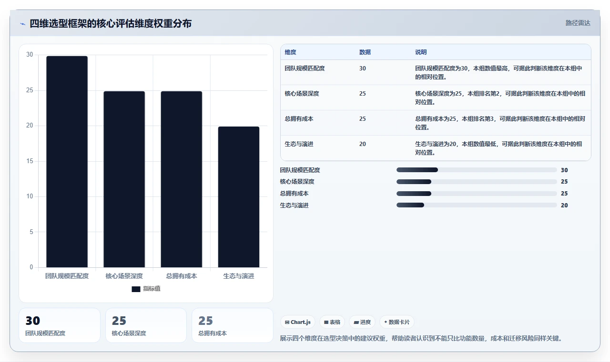Click table cell 总拥有成本

[299, 119]
